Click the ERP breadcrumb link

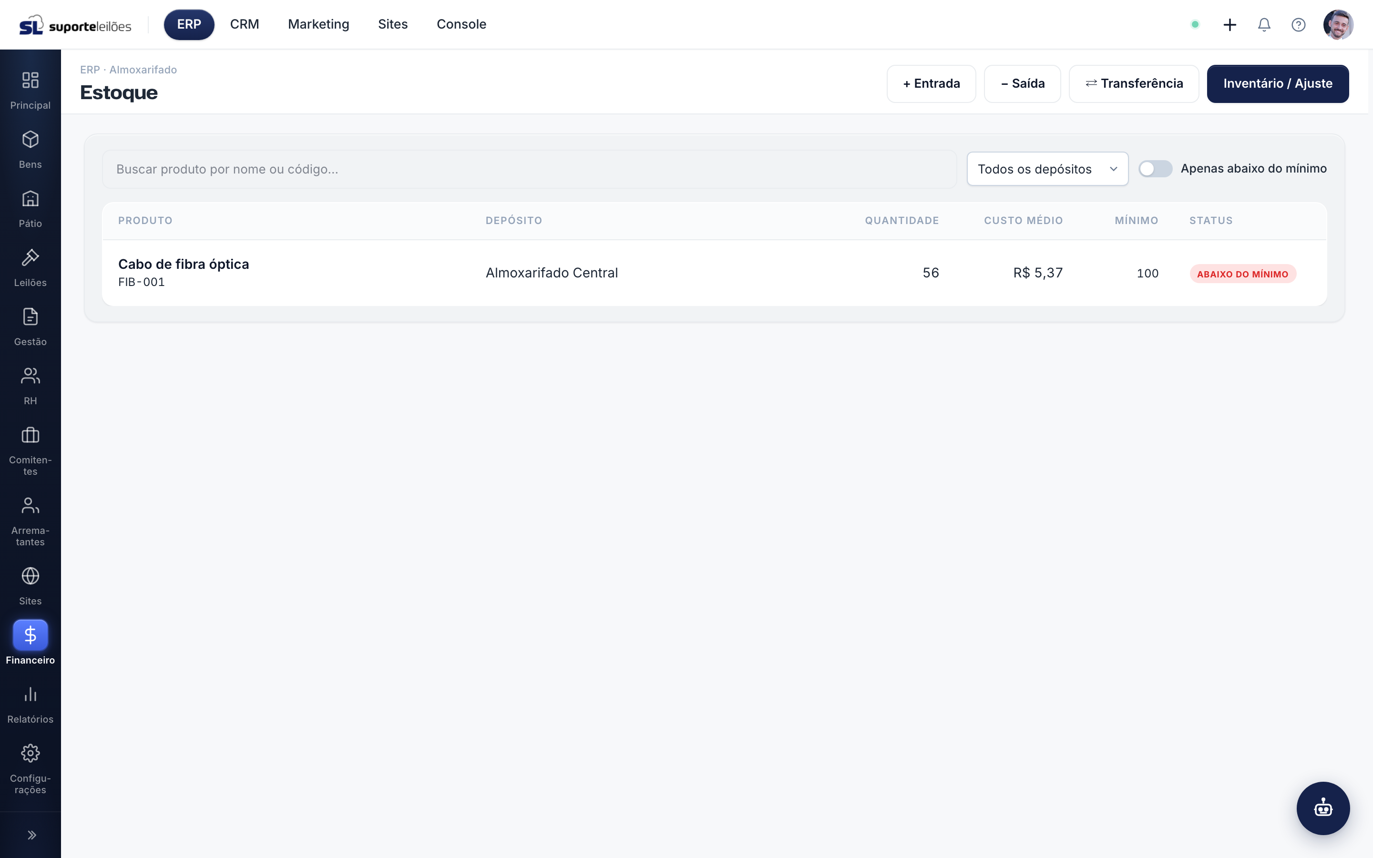[x=90, y=70]
